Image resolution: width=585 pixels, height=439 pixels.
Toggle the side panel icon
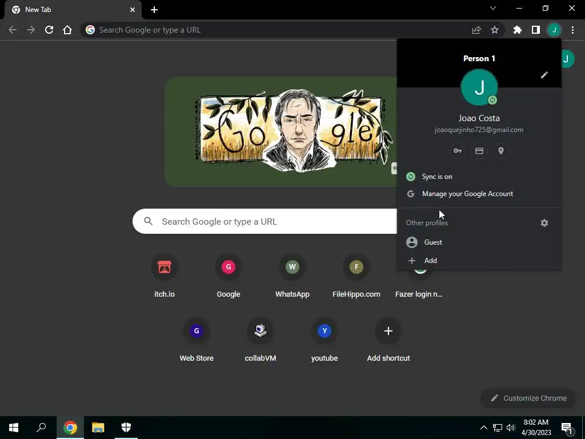(x=536, y=30)
